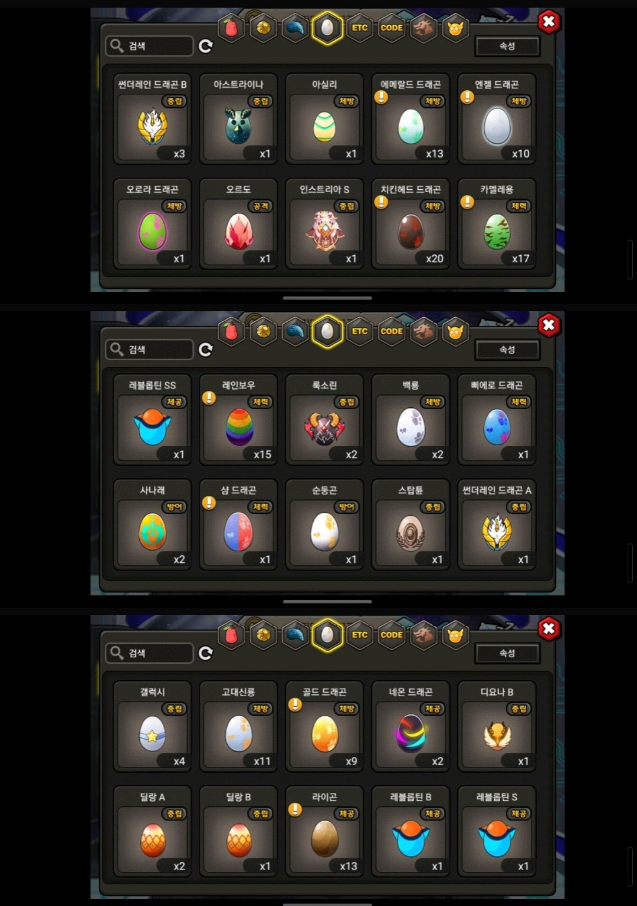This screenshot has height=906, width=637.
Task: Choose the 인스트리아 S egg item
Action: coord(324,223)
